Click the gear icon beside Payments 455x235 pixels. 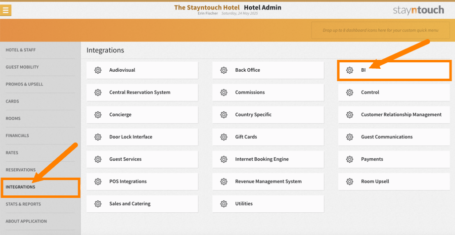pos(350,159)
